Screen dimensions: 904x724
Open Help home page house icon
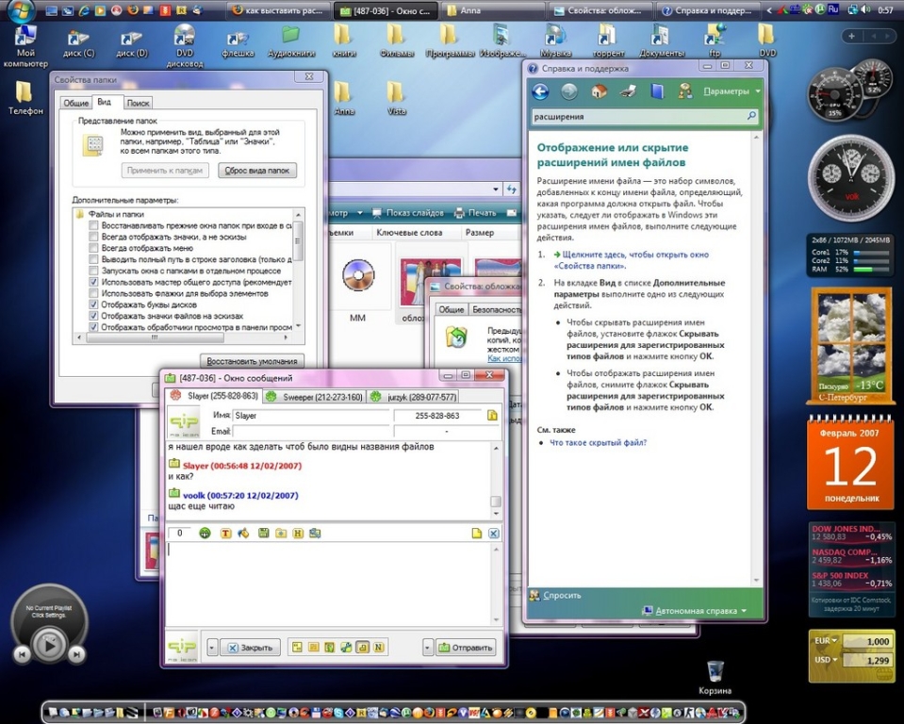tap(599, 91)
